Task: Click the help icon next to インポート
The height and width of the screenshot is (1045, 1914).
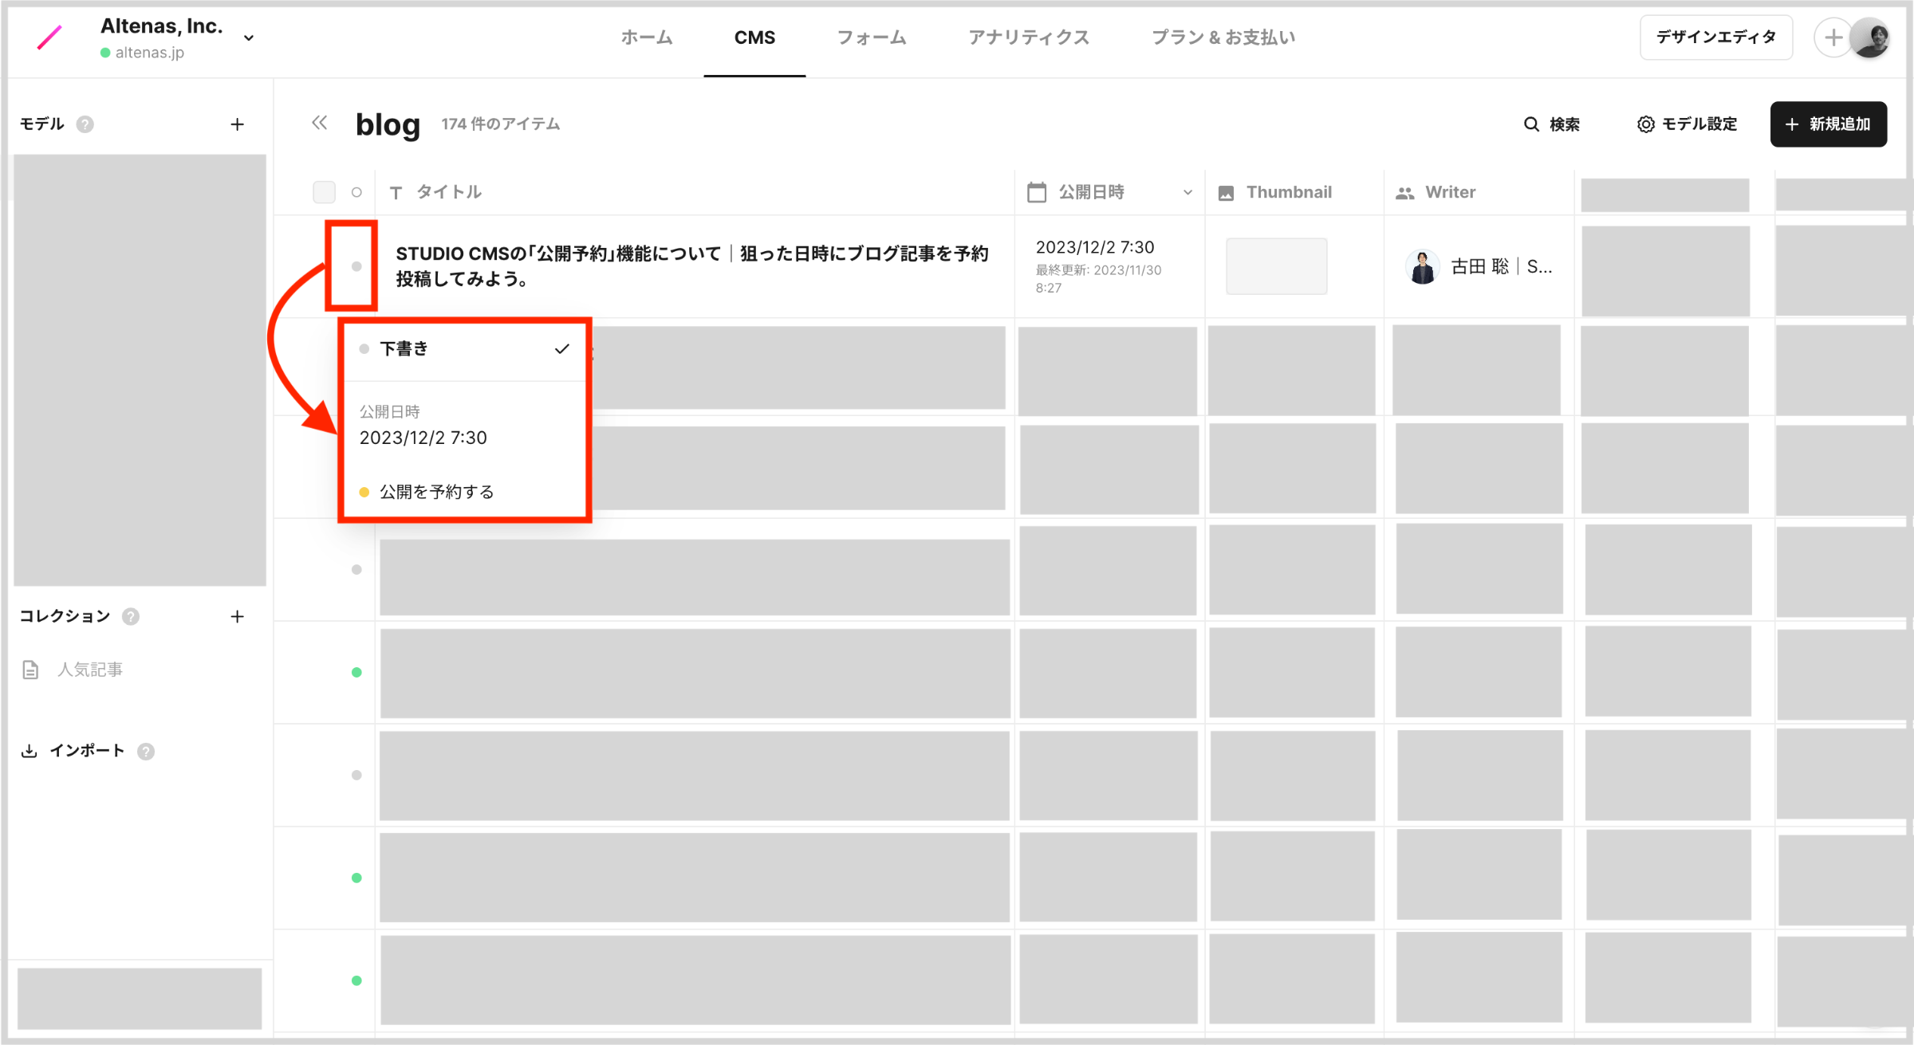Action: pos(146,751)
